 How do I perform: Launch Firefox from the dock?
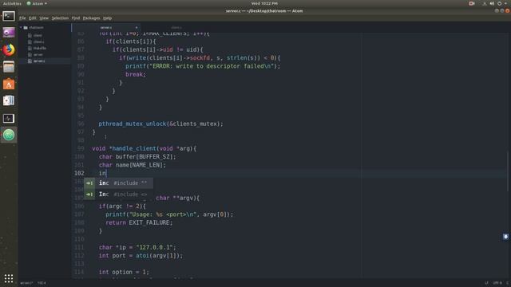9,49
